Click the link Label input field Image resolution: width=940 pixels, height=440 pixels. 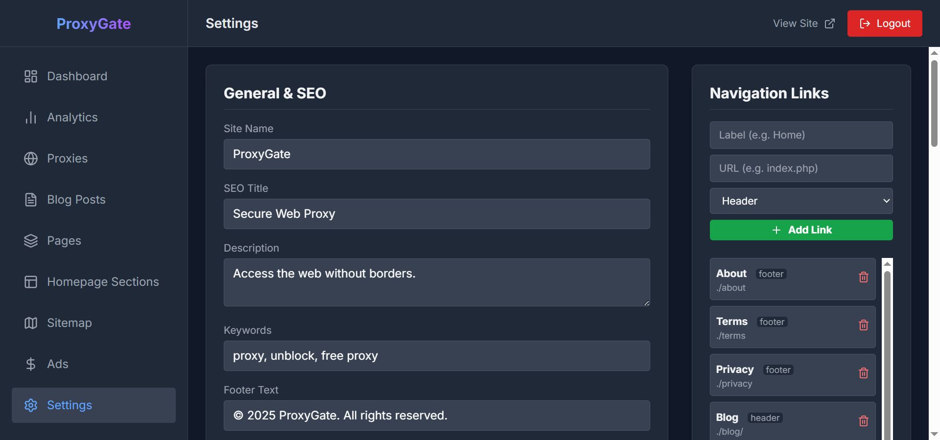click(801, 135)
